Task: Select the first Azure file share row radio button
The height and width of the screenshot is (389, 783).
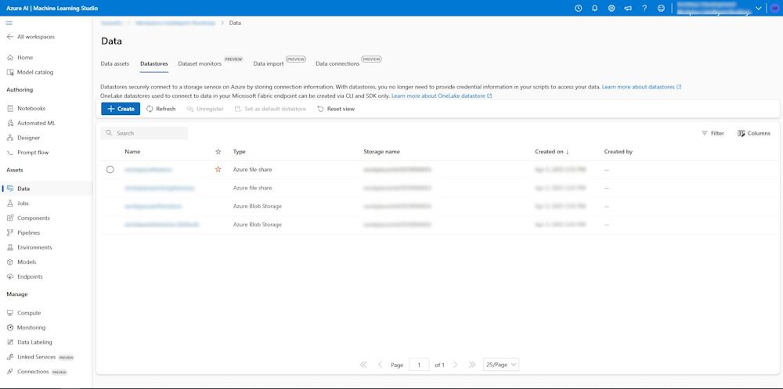Action: coord(110,169)
